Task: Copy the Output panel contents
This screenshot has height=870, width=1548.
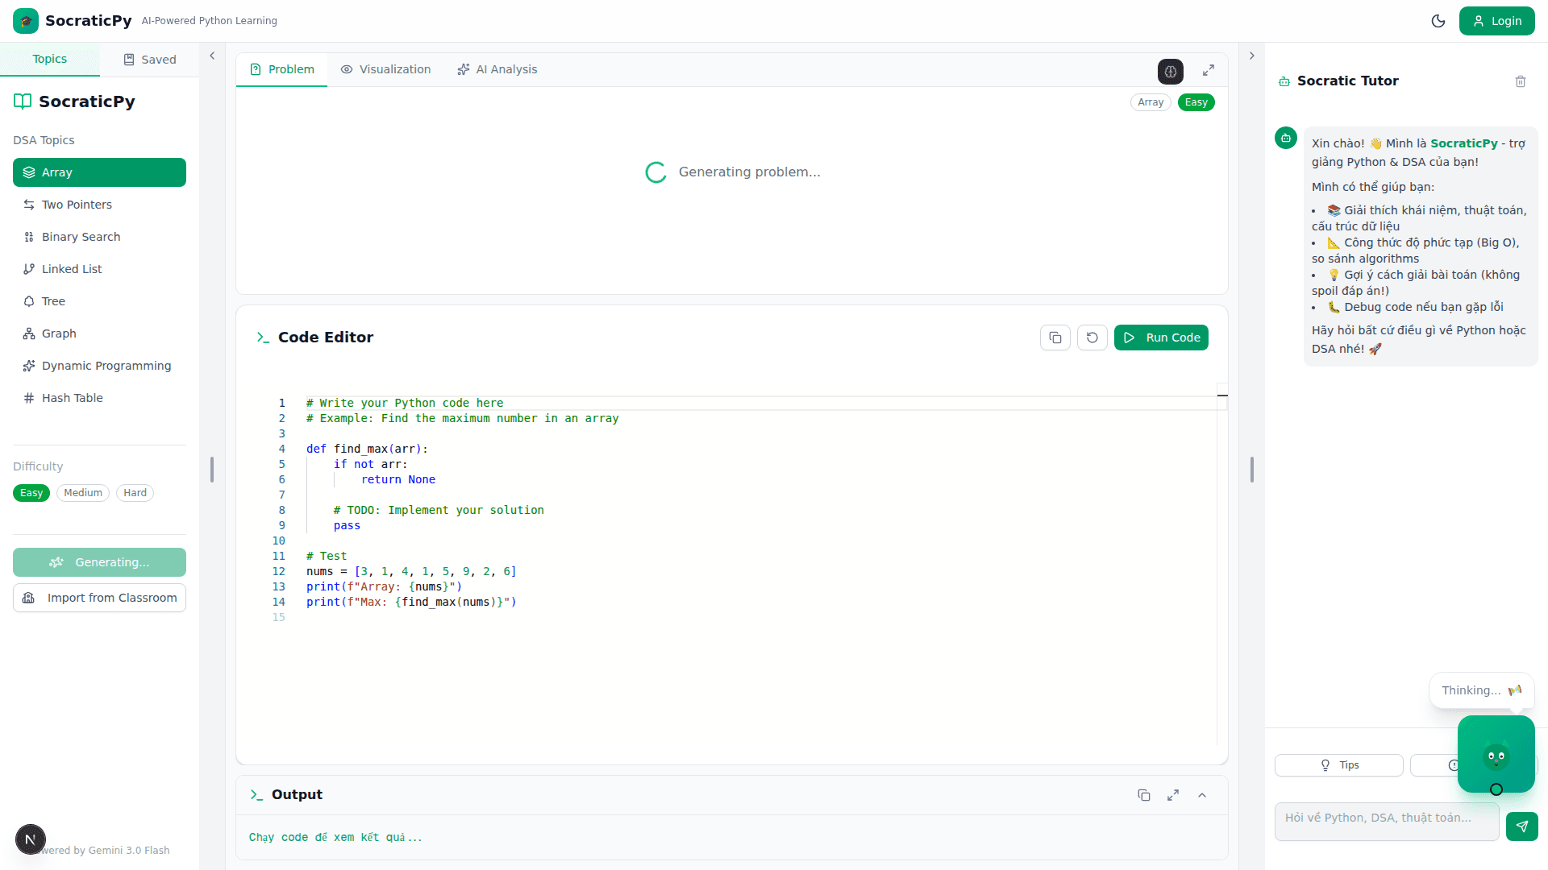Action: [x=1143, y=795]
